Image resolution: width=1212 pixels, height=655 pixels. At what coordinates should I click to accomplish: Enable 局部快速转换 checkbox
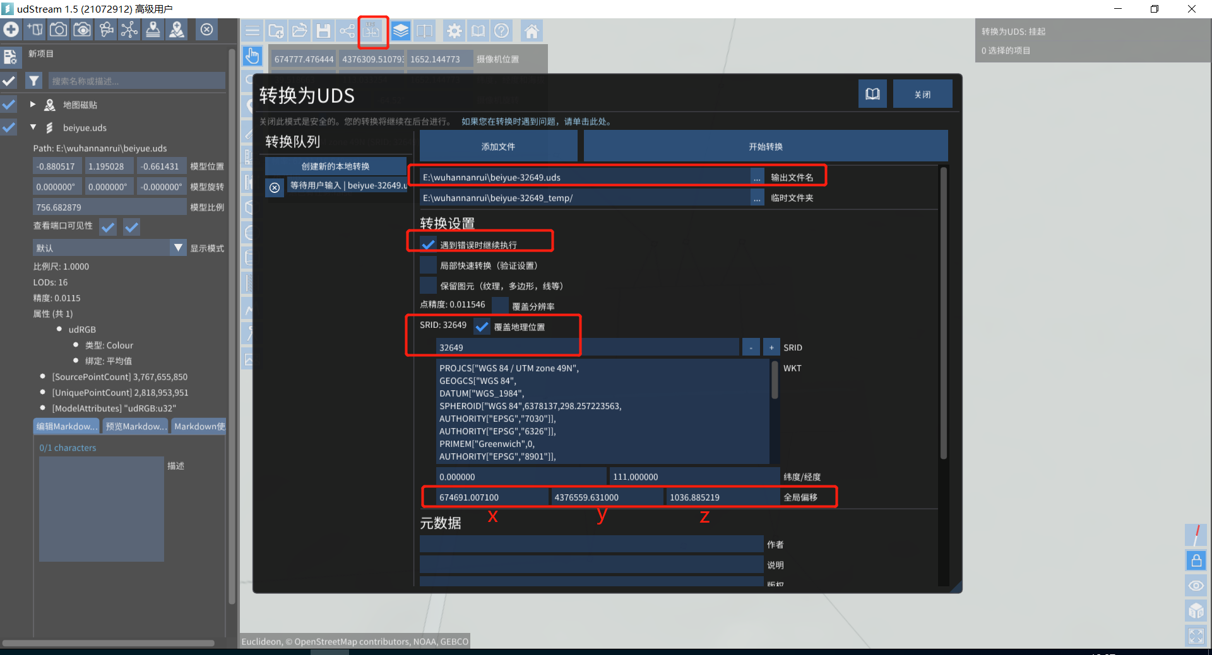pyautogui.click(x=428, y=265)
